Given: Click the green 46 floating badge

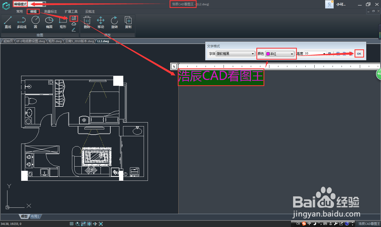Looking at the screenshot, I should pyautogui.click(x=379, y=74).
